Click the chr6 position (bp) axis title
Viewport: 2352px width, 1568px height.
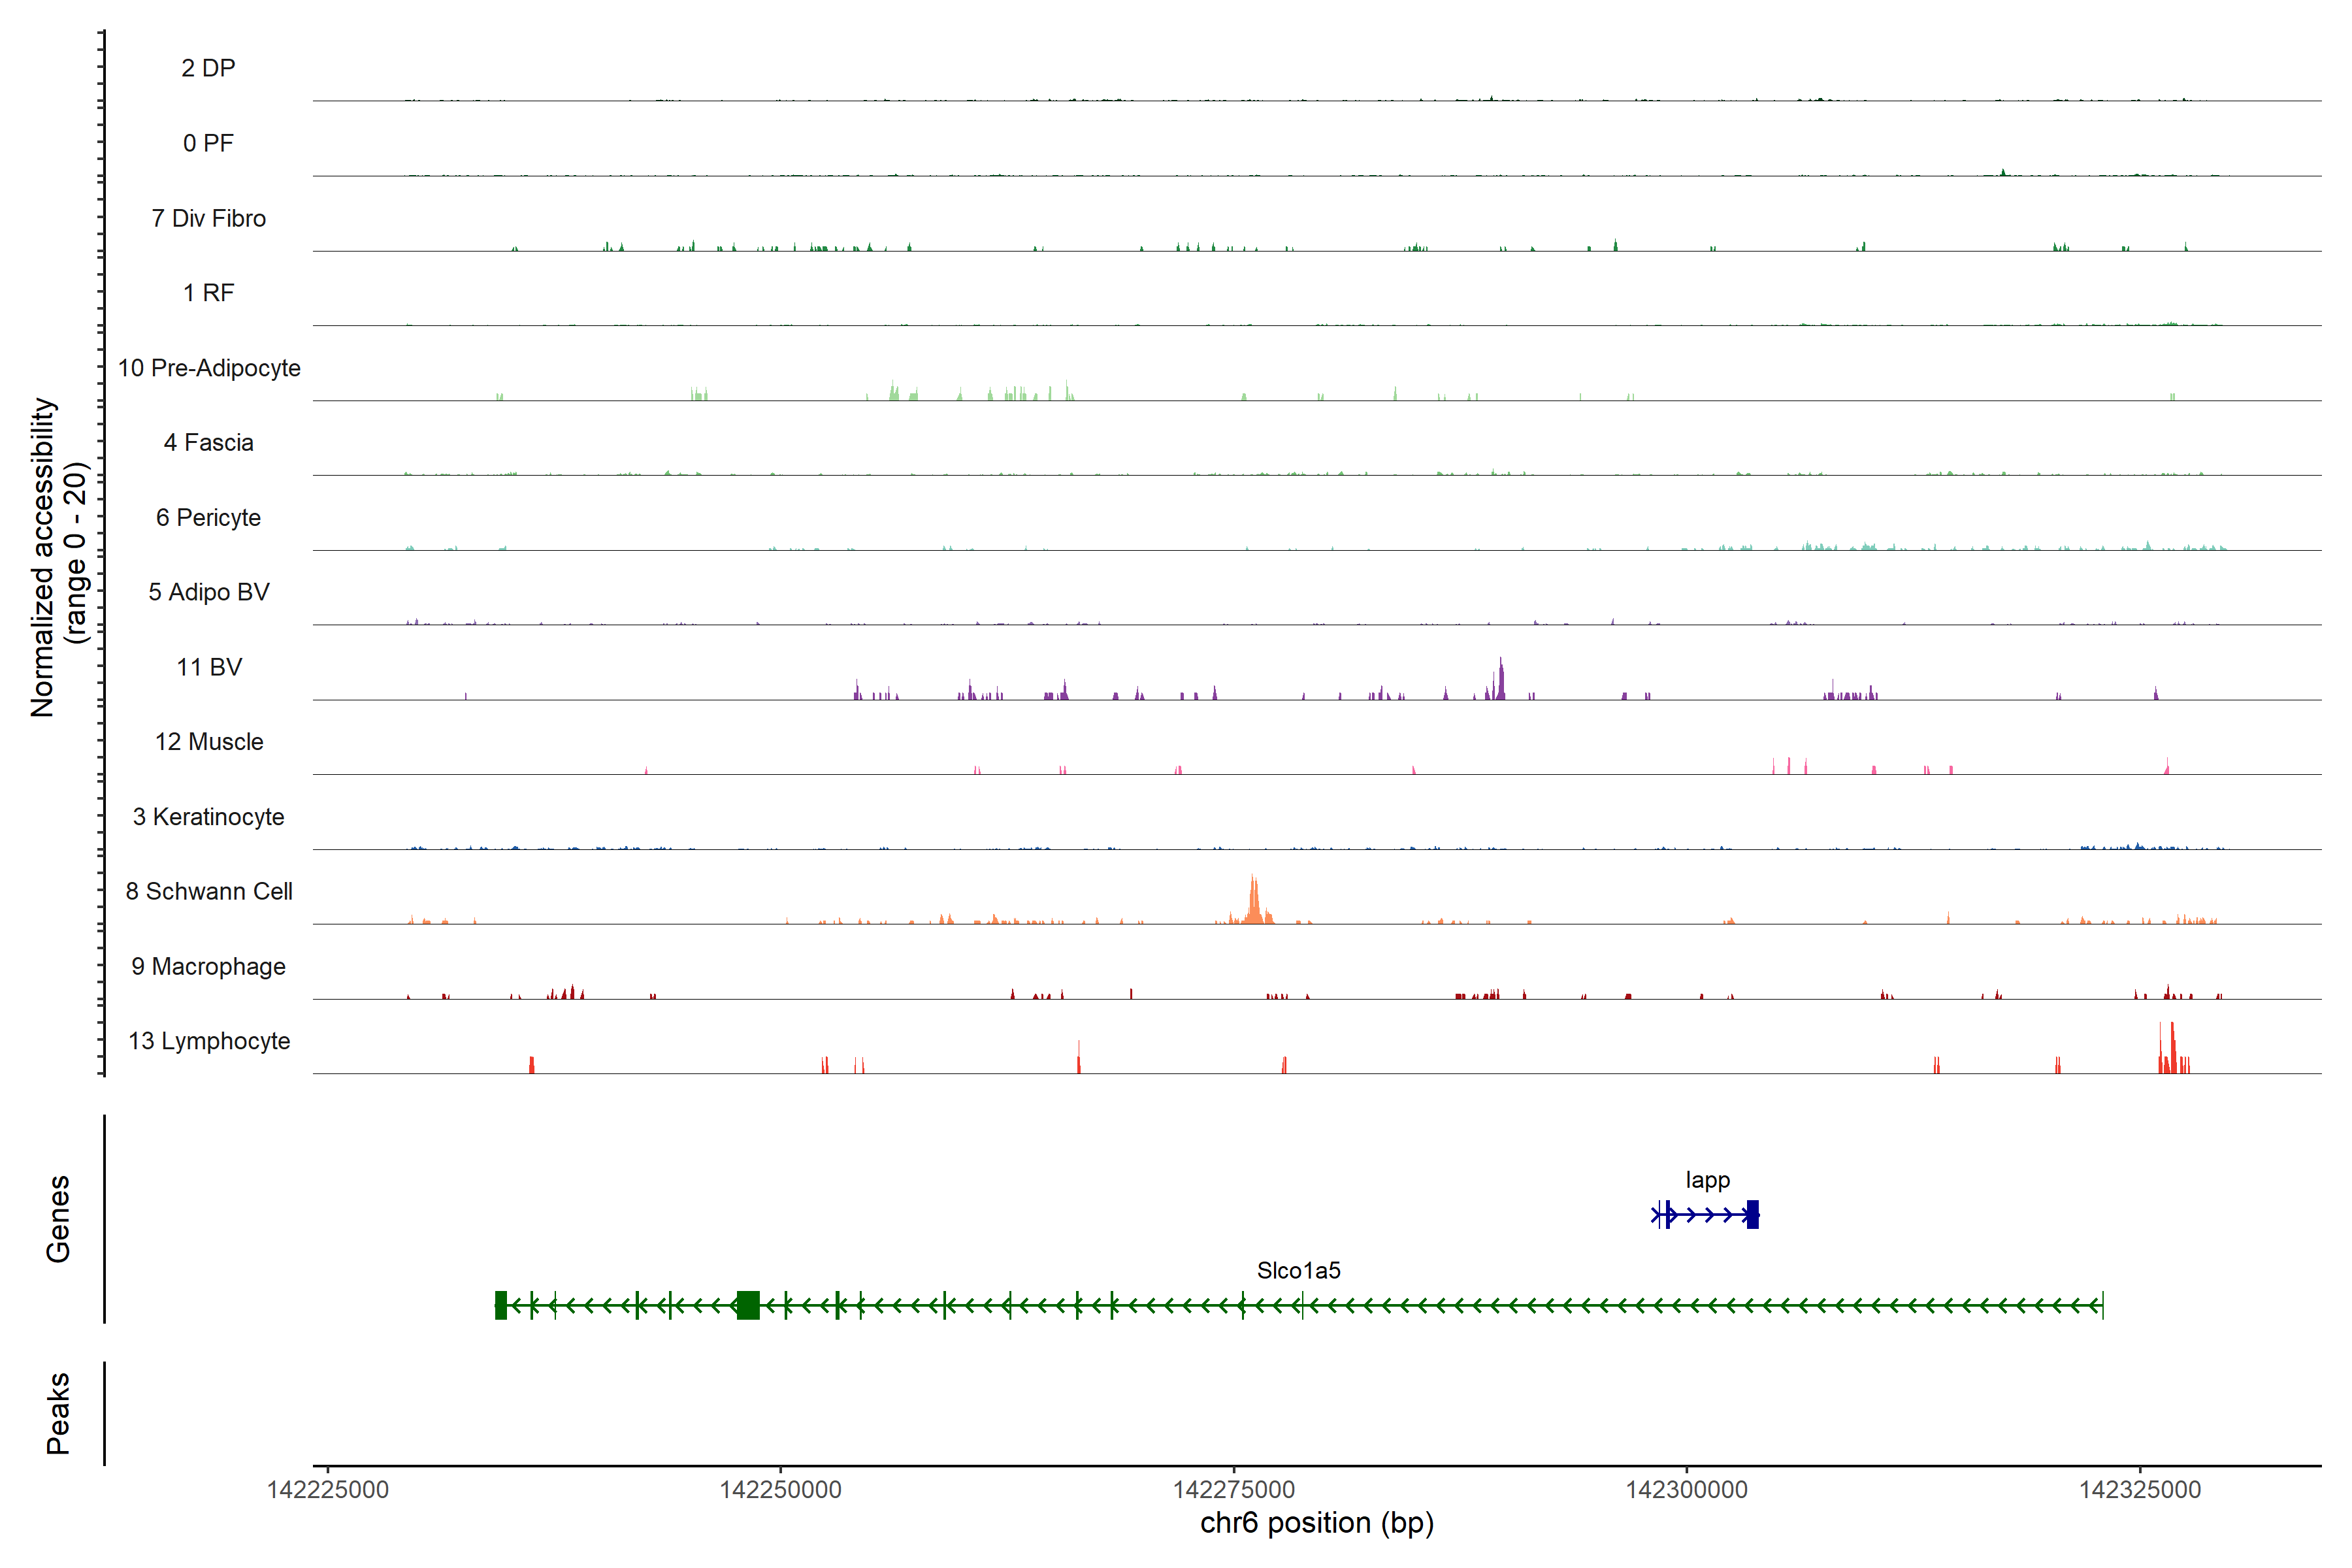pyautogui.click(x=1316, y=1523)
